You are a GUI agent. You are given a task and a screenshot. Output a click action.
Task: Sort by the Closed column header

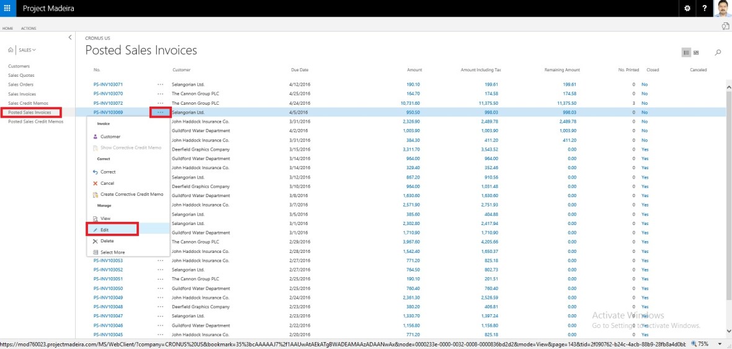coord(653,70)
